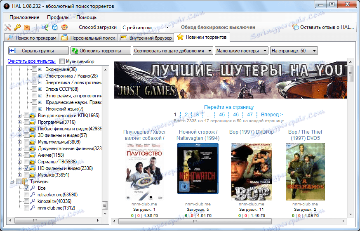Screen dimensions: 360x231
Task: Open the Ночной сторож / Nattevagten title link
Action: (198, 135)
